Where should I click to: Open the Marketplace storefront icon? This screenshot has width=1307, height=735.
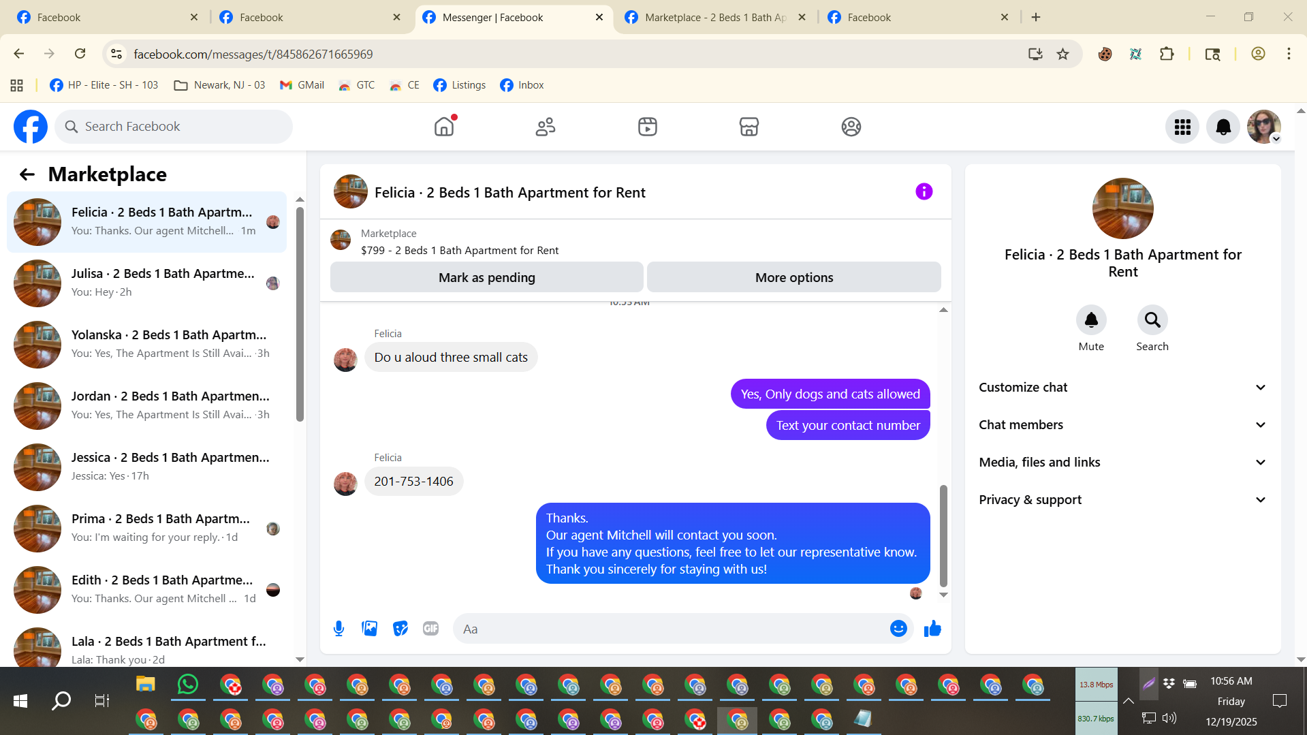coord(749,127)
